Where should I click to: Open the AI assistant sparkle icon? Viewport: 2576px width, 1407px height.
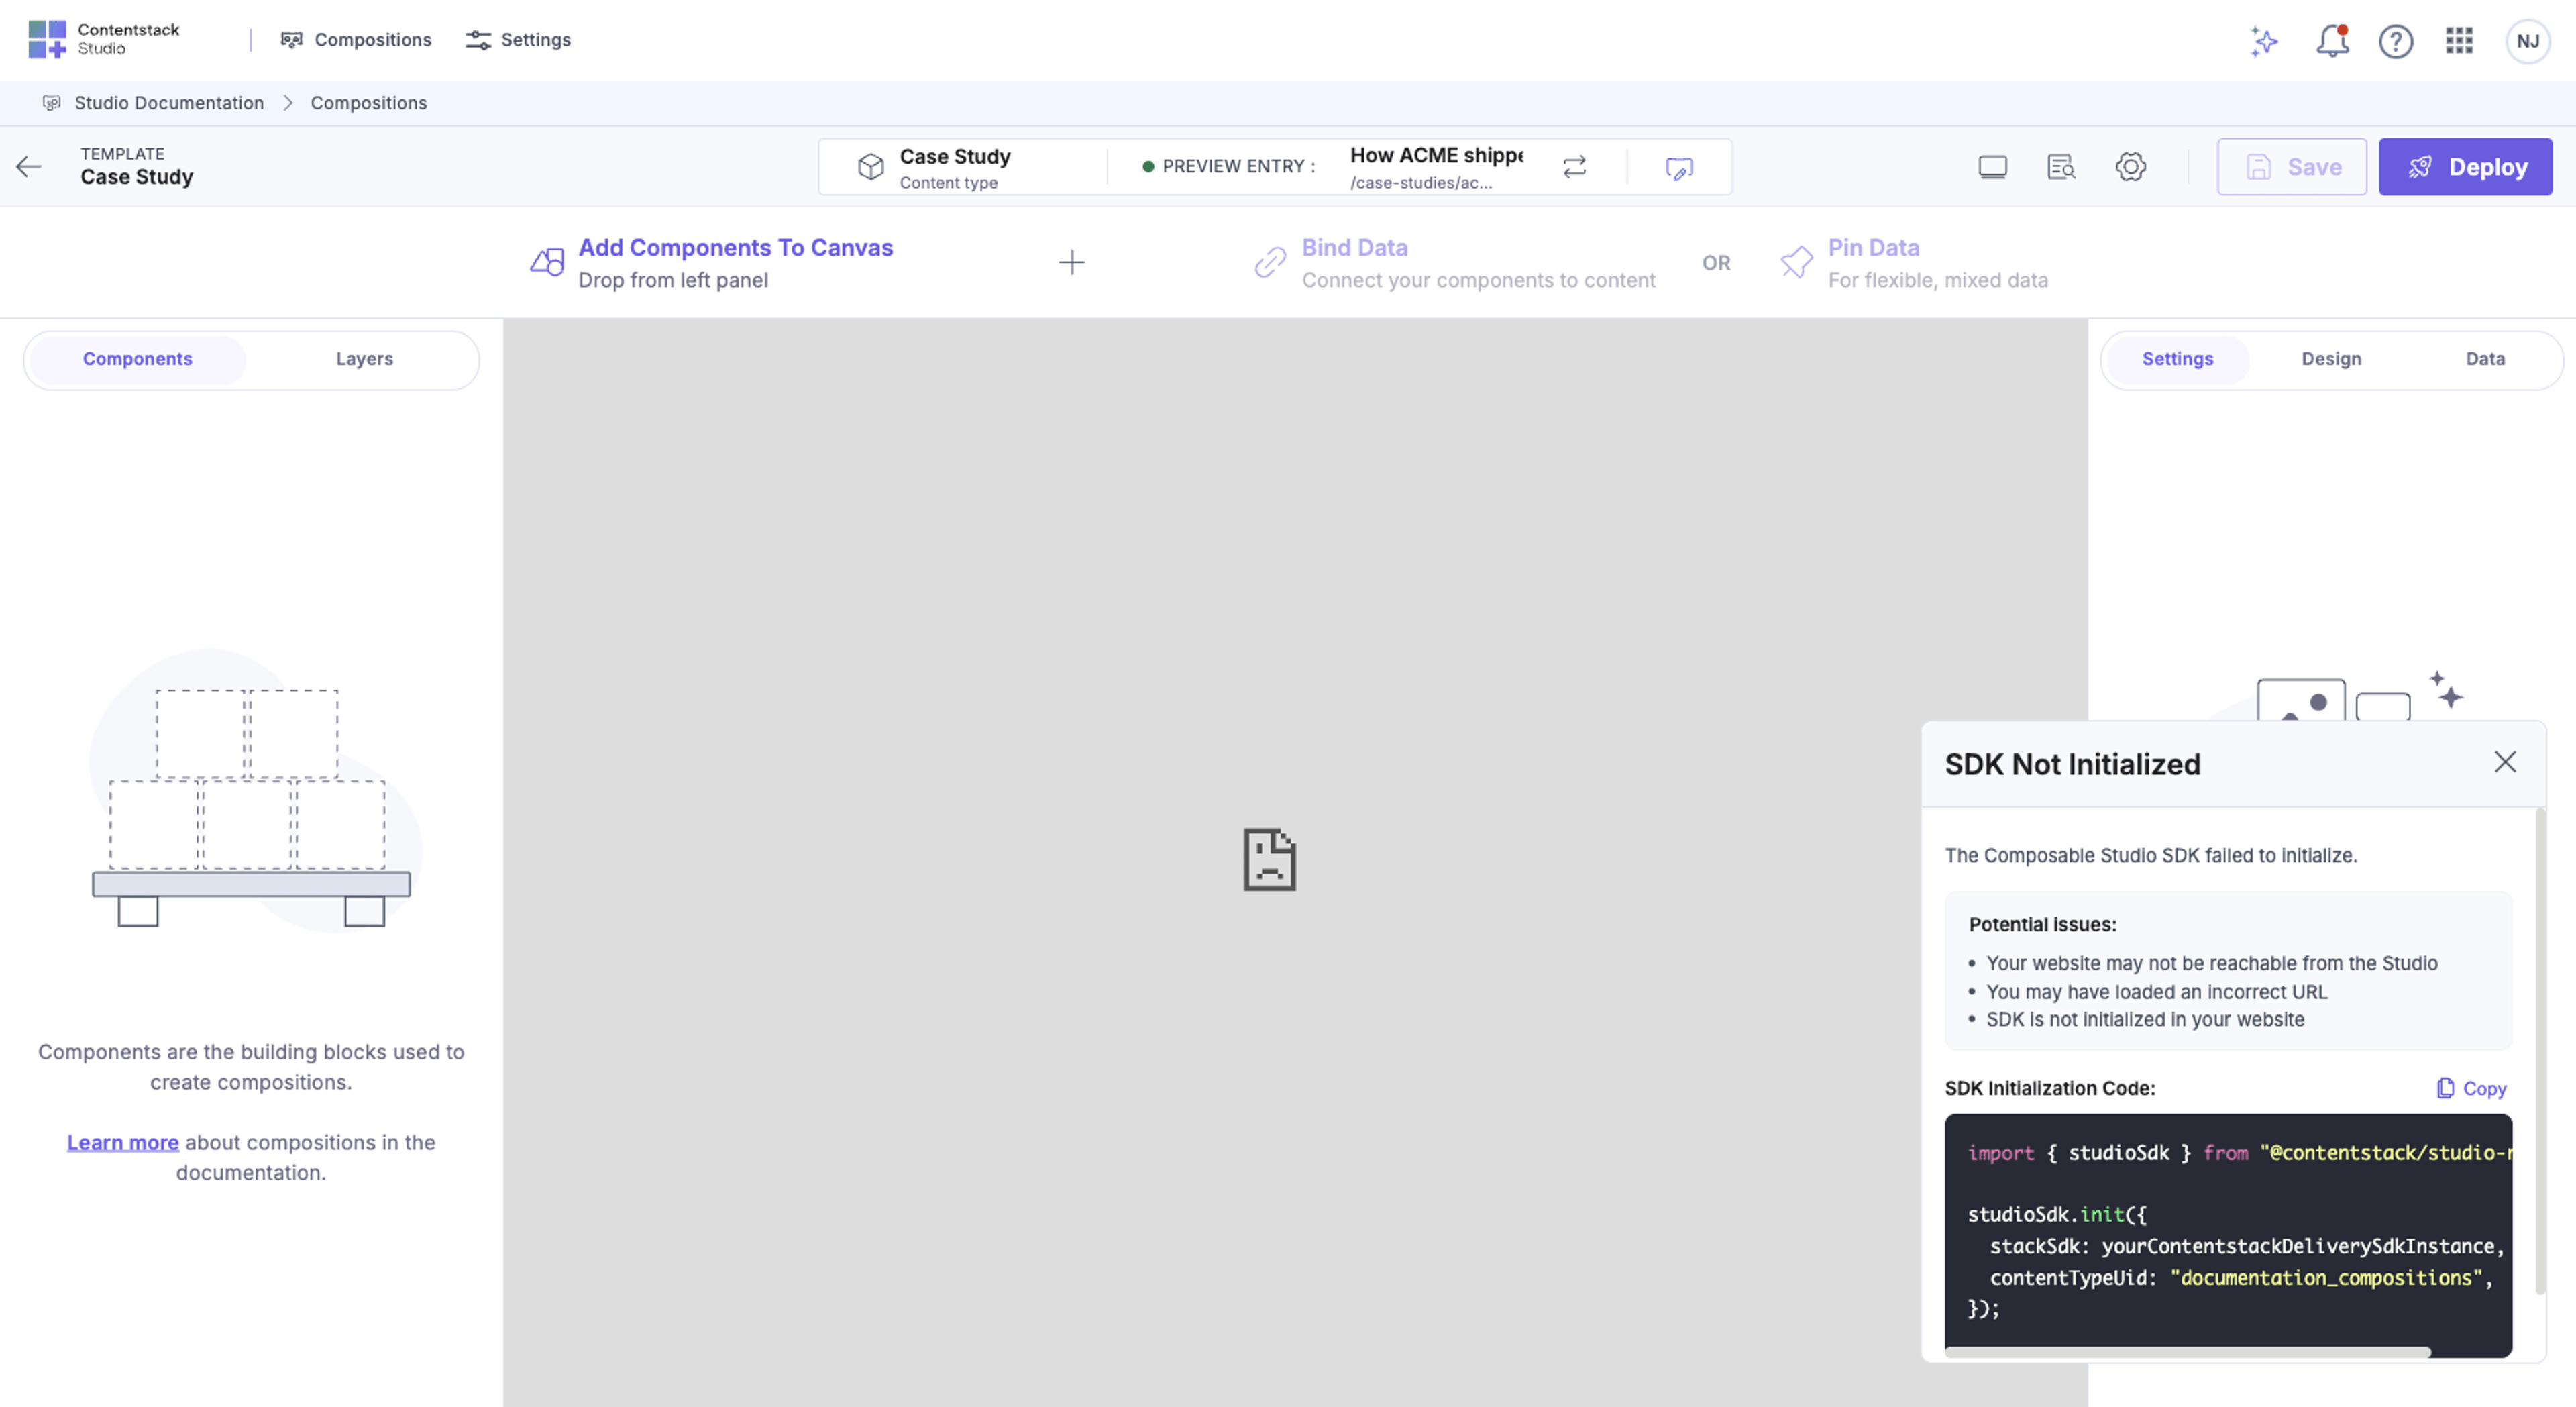2264,41
